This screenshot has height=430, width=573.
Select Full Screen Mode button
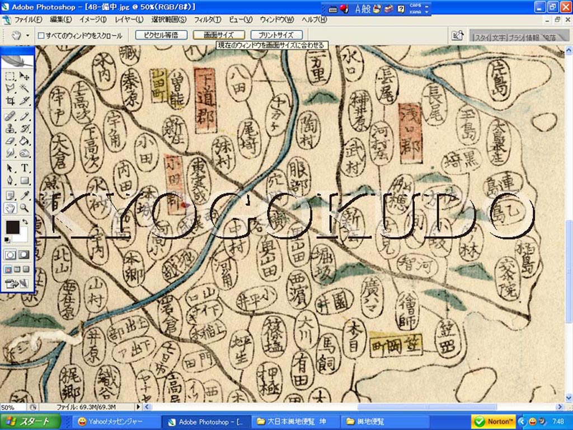click(x=26, y=269)
